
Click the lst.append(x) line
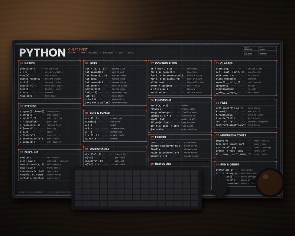point(94,72)
